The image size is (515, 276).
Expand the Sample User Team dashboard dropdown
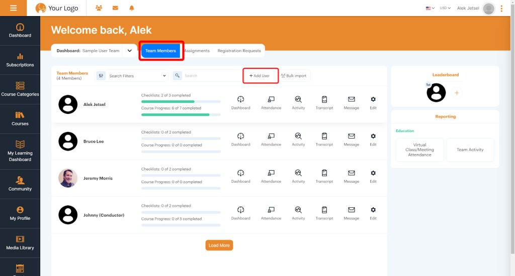click(129, 51)
